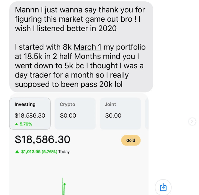Viewport: 199px width, 195px height.
Task: Click the download save icon
Action: pos(163,187)
